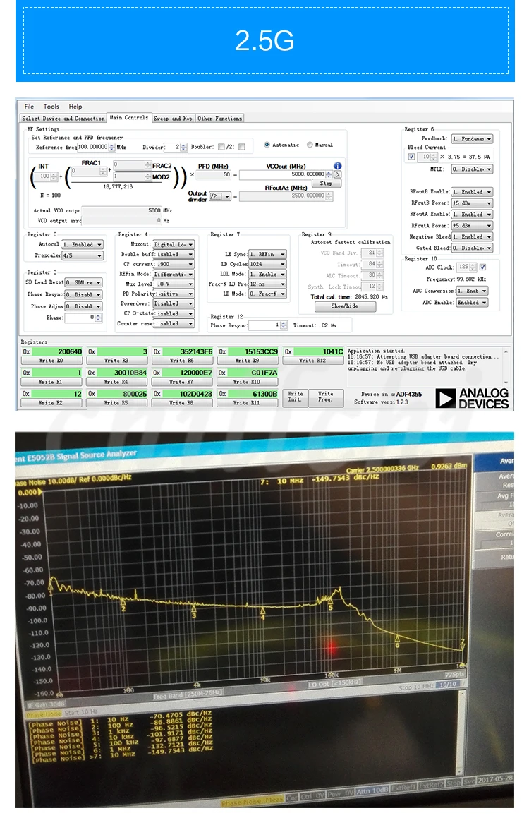Click the -149.7543 dBc/Hz marker readout
Screen dimensions: 529x830
(x=346, y=479)
